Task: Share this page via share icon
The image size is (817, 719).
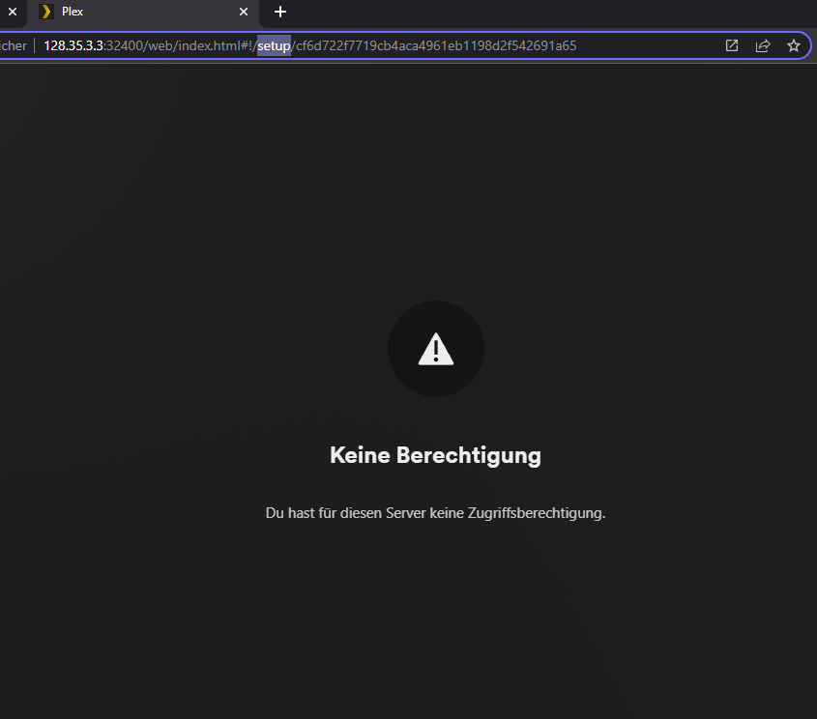Action: pos(763,45)
